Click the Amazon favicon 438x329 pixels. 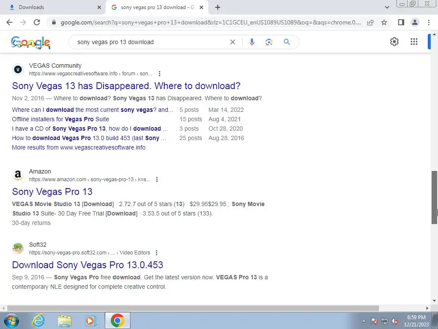tap(18, 175)
